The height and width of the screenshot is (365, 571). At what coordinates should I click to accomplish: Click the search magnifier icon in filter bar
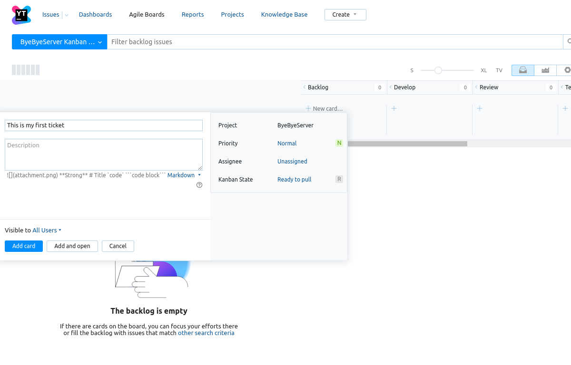pyautogui.click(x=568, y=42)
